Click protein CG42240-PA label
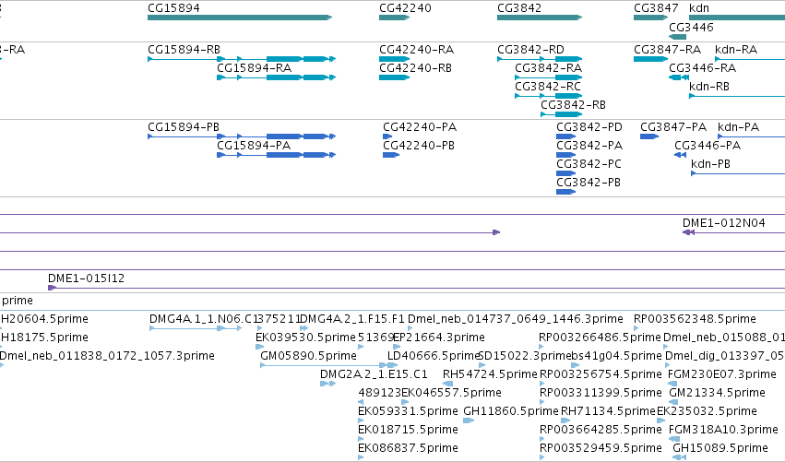The width and height of the screenshot is (785, 462). (420, 127)
